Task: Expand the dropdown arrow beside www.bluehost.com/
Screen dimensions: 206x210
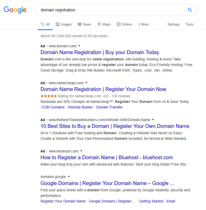Action: click(x=81, y=151)
